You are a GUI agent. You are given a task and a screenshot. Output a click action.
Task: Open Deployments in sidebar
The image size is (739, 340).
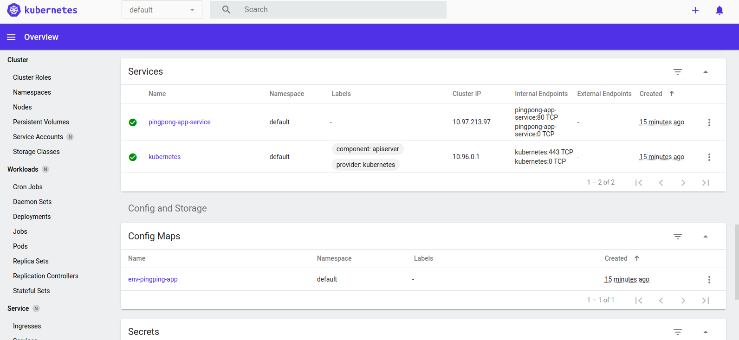tap(32, 217)
